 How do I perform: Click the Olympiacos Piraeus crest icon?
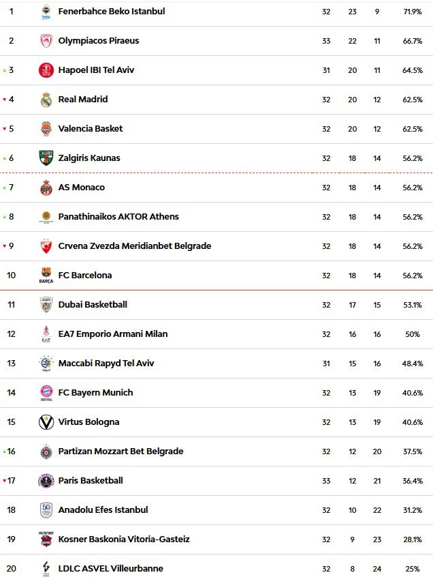point(46,41)
